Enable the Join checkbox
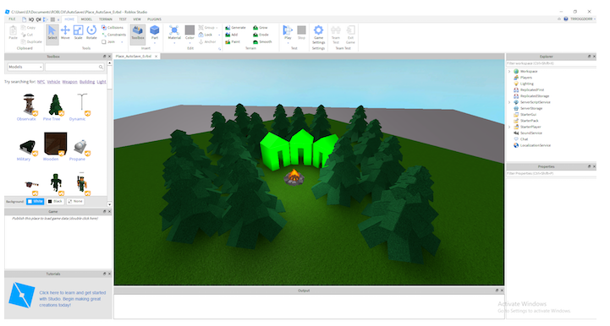The height and width of the screenshot is (326, 610). tap(104, 41)
